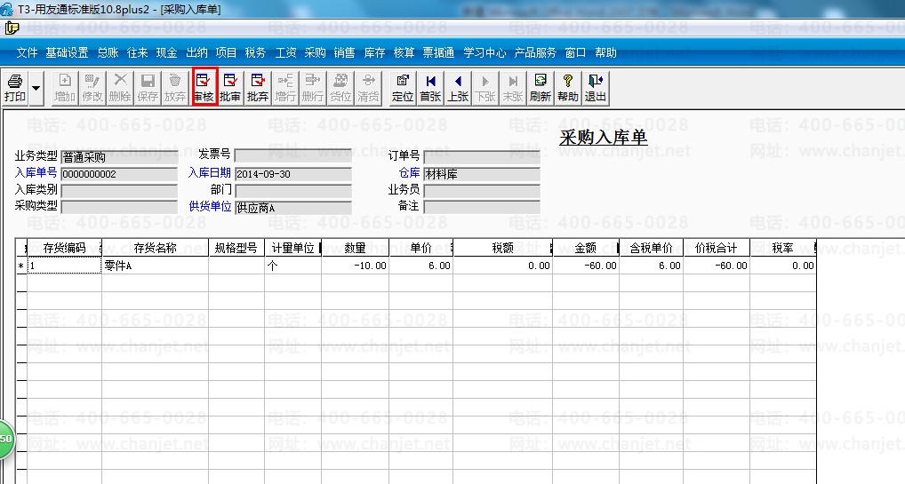The width and height of the screenshot is (905, 484).
Task: Open the 学习中心 menu
Action: (485, 53)
